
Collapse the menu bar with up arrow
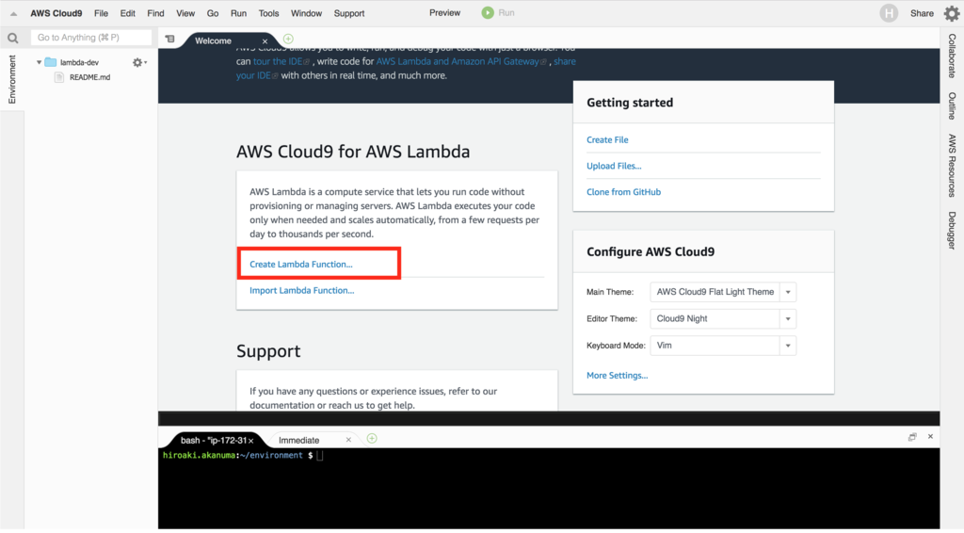tap(13, 13)
